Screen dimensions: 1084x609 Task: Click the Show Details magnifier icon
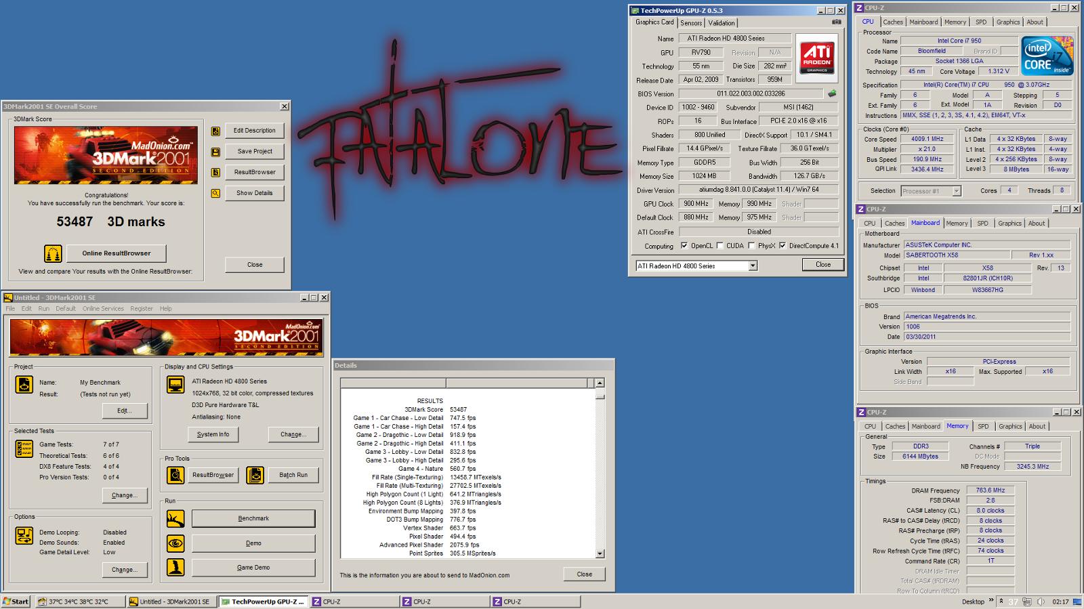[215, 193]
